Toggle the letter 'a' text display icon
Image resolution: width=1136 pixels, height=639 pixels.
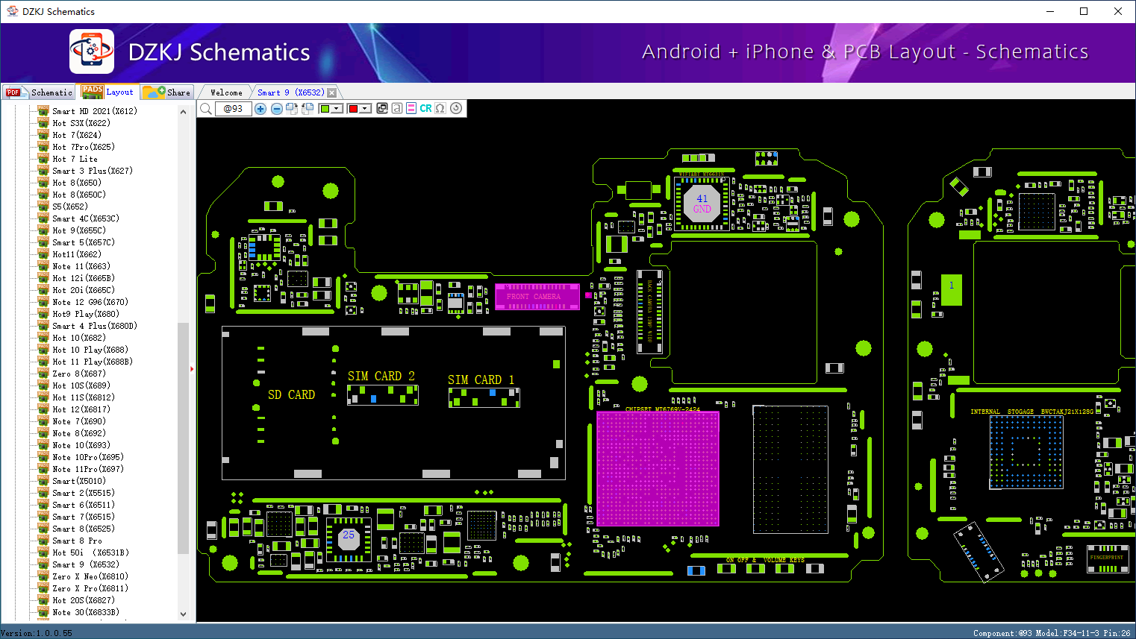tap(397, 108)
